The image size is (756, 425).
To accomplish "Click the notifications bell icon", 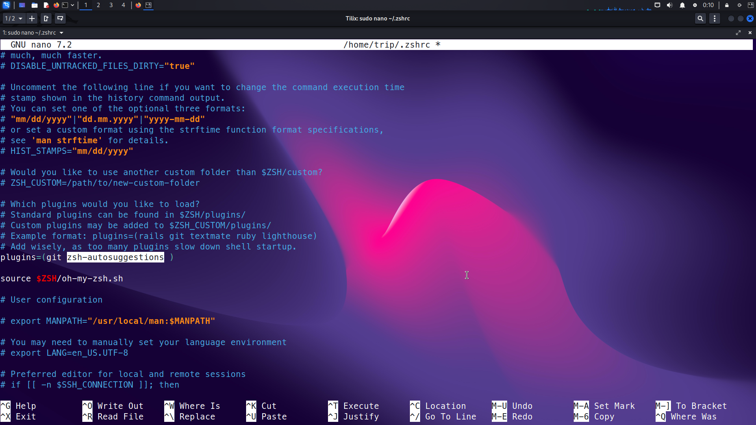I will pyautogui.click(x=682, y=5).
